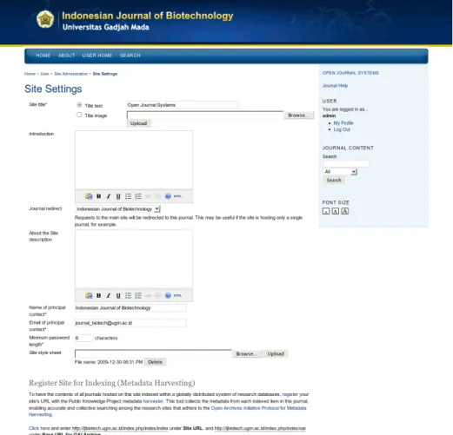Viewport: 453px width, 435px height.
Task: Click the Universitas Gadjah Mada logo
Action: pyautogui.click(x=45, y=19)
